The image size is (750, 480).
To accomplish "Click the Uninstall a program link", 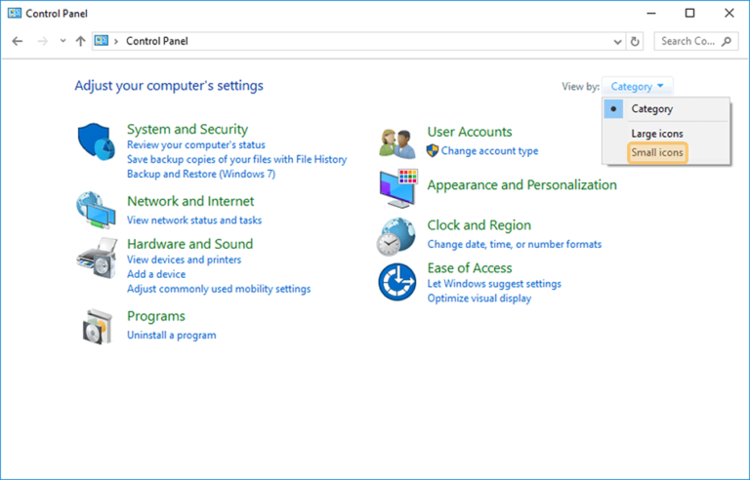I will [x=171, y=336].
